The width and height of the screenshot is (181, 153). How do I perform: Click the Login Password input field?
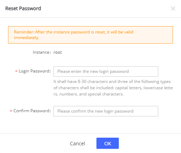(x=106, y=71)
